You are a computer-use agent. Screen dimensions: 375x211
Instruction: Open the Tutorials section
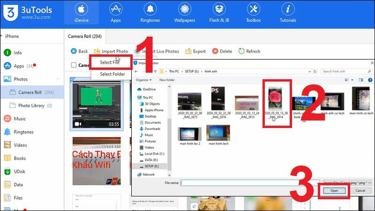point(288,13)
